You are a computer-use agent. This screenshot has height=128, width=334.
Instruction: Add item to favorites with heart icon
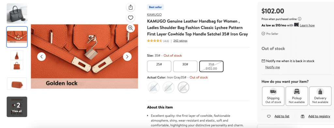click(x=130, y=18)
